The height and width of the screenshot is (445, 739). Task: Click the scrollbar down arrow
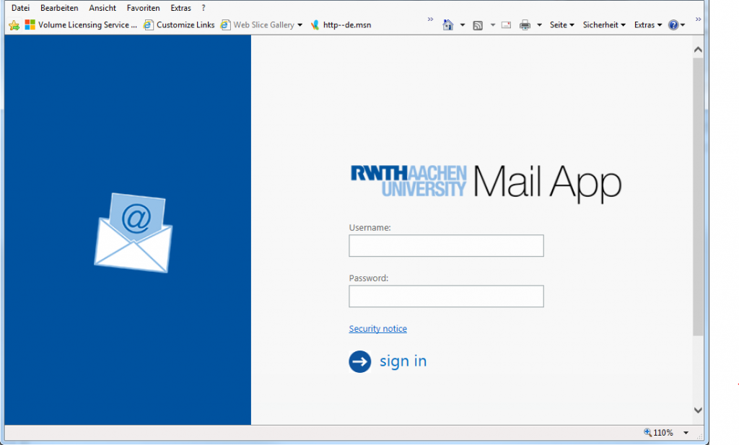click(x=697, y=410)
